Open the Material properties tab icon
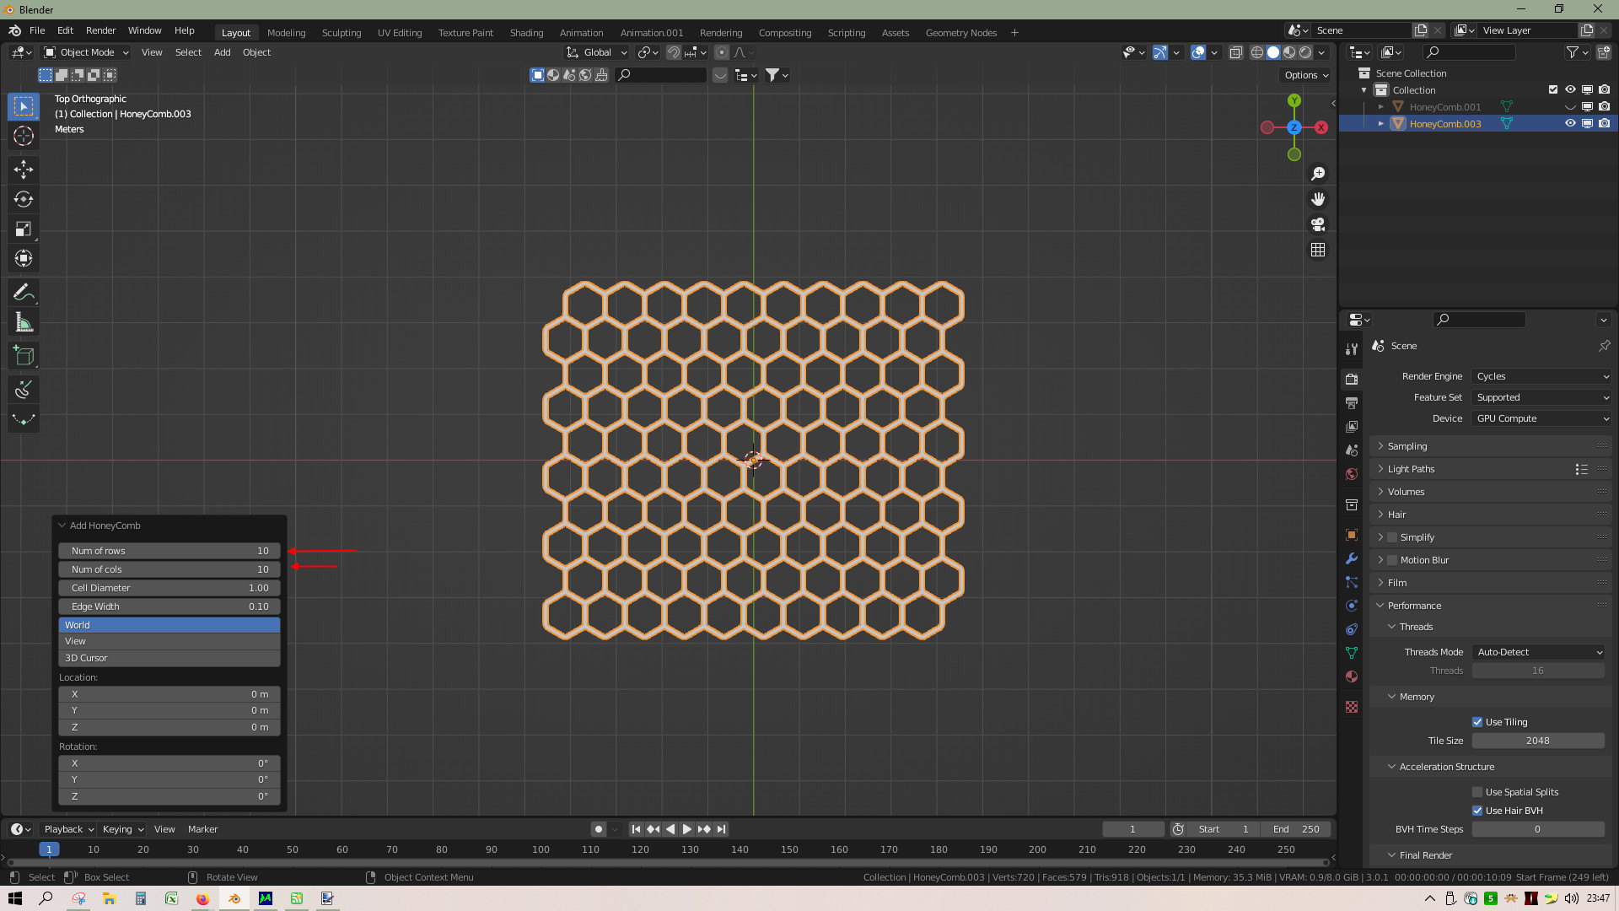This screenshot has width=1619, height=911. [x=1352, y=677]
